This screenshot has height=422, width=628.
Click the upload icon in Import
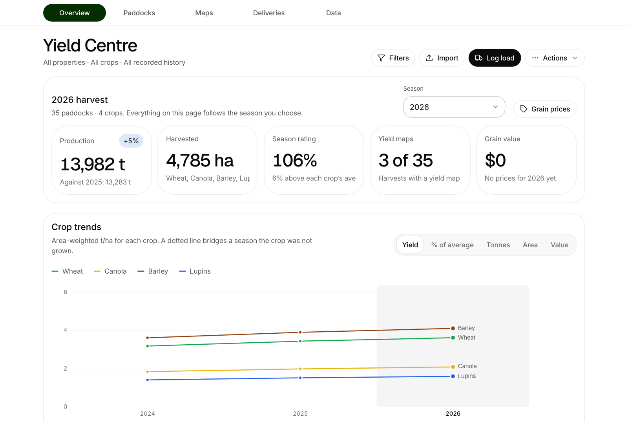429,58
